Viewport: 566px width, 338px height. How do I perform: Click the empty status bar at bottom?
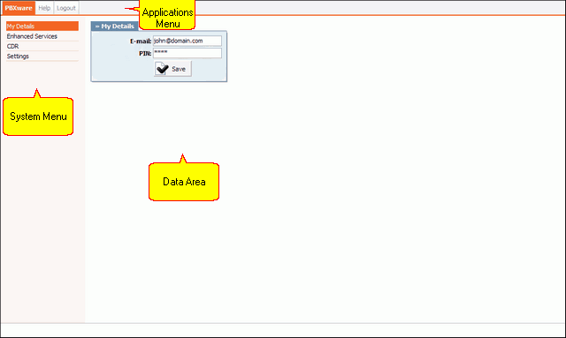283,330
